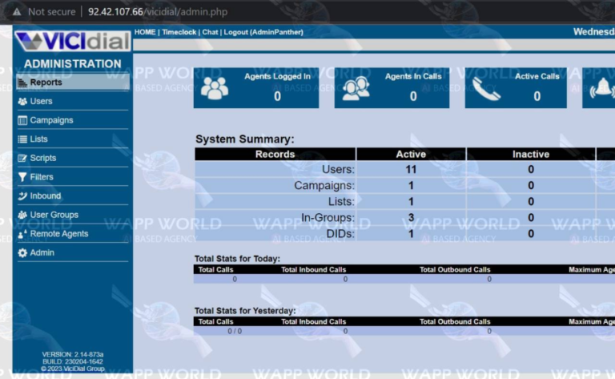Open the User Groups menu item

pos(54,215)
